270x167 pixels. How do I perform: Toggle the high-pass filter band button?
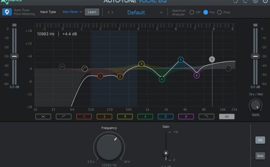[64, 116]
